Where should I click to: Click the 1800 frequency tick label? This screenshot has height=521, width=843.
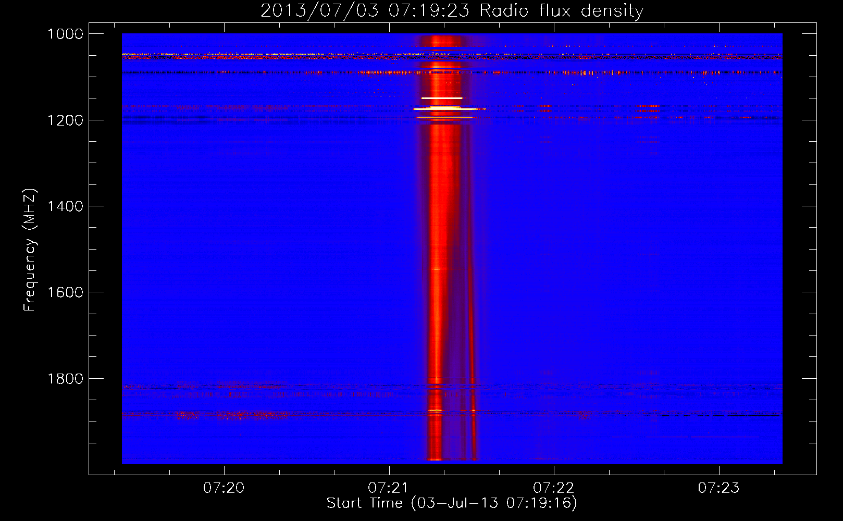(x=65, y=379)
